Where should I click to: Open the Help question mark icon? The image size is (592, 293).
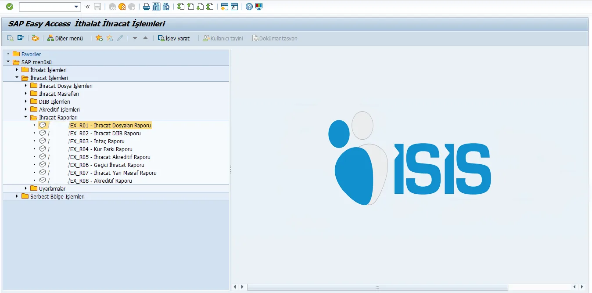(x=249, y=7)
